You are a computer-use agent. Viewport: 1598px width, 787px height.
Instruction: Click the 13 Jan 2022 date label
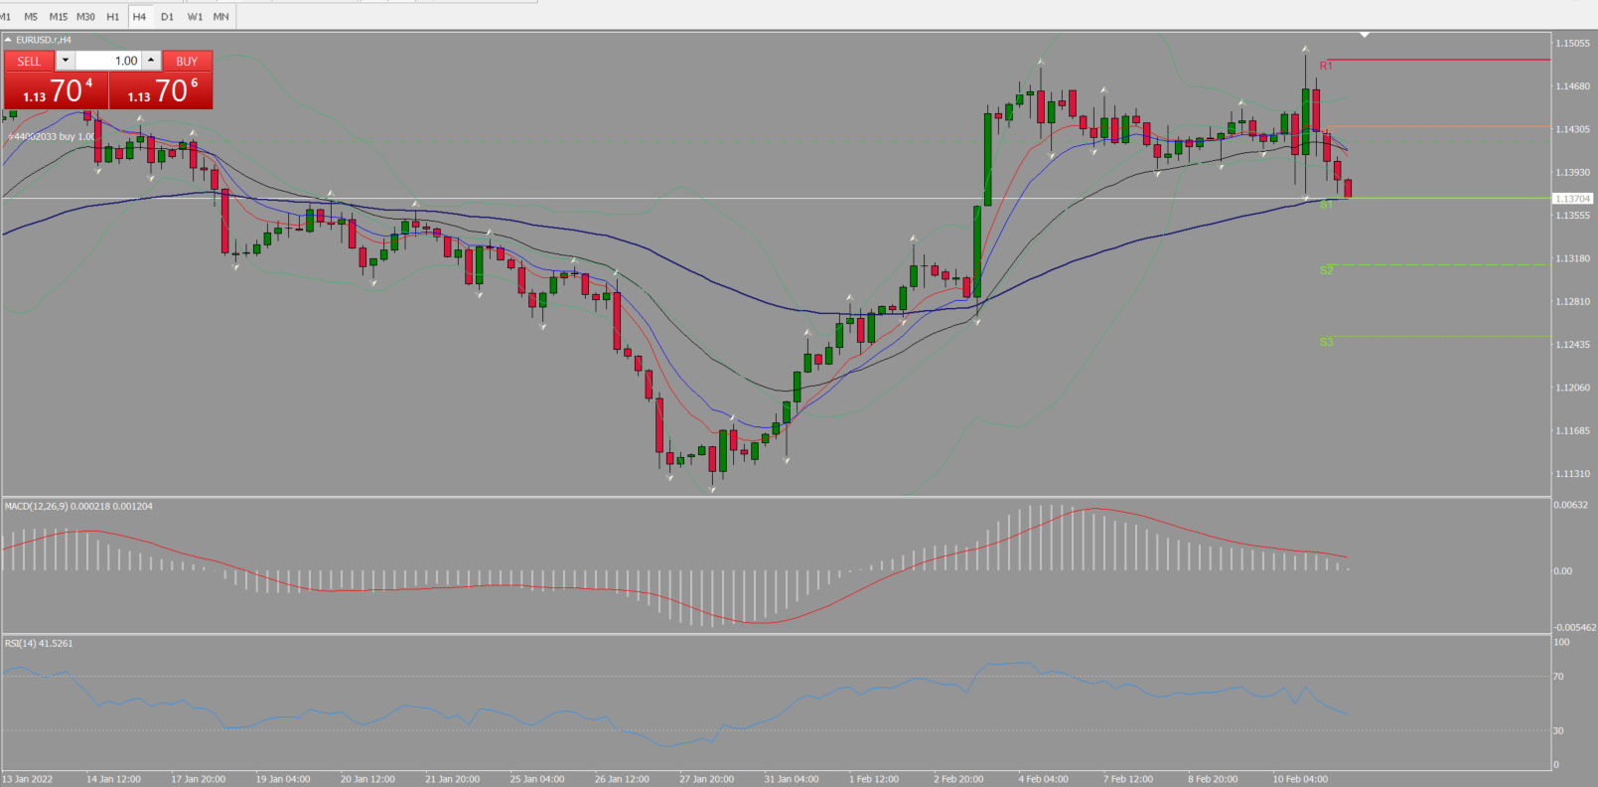pyautogui.click(x=28, y=779)
